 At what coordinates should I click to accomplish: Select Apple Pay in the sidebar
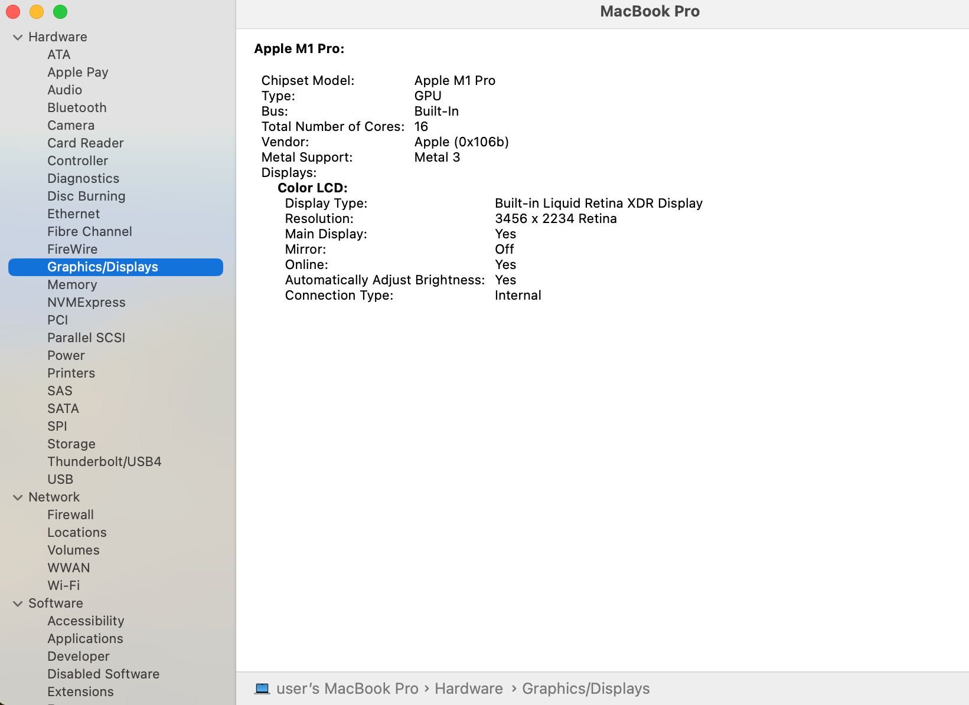coord(78,72)
